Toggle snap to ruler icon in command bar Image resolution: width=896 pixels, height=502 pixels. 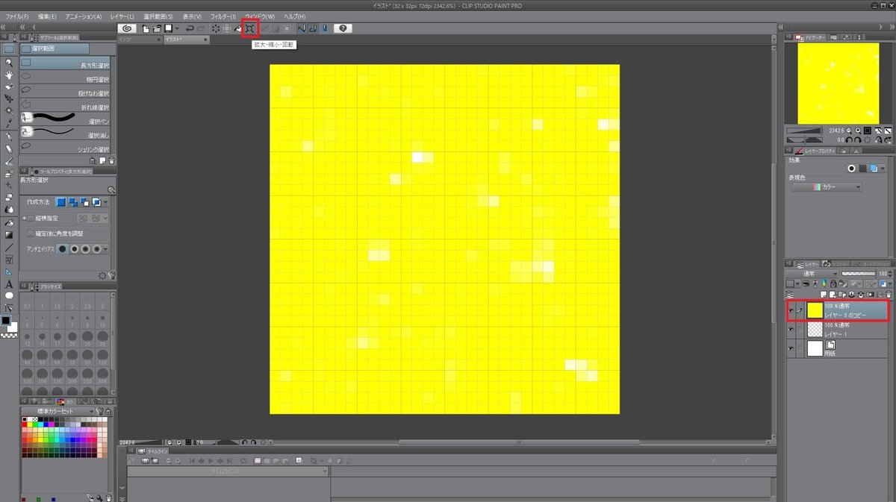click(x=302, y=28)
